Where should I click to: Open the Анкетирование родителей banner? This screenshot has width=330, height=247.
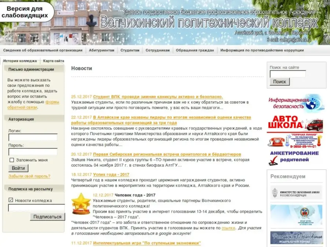295,158
